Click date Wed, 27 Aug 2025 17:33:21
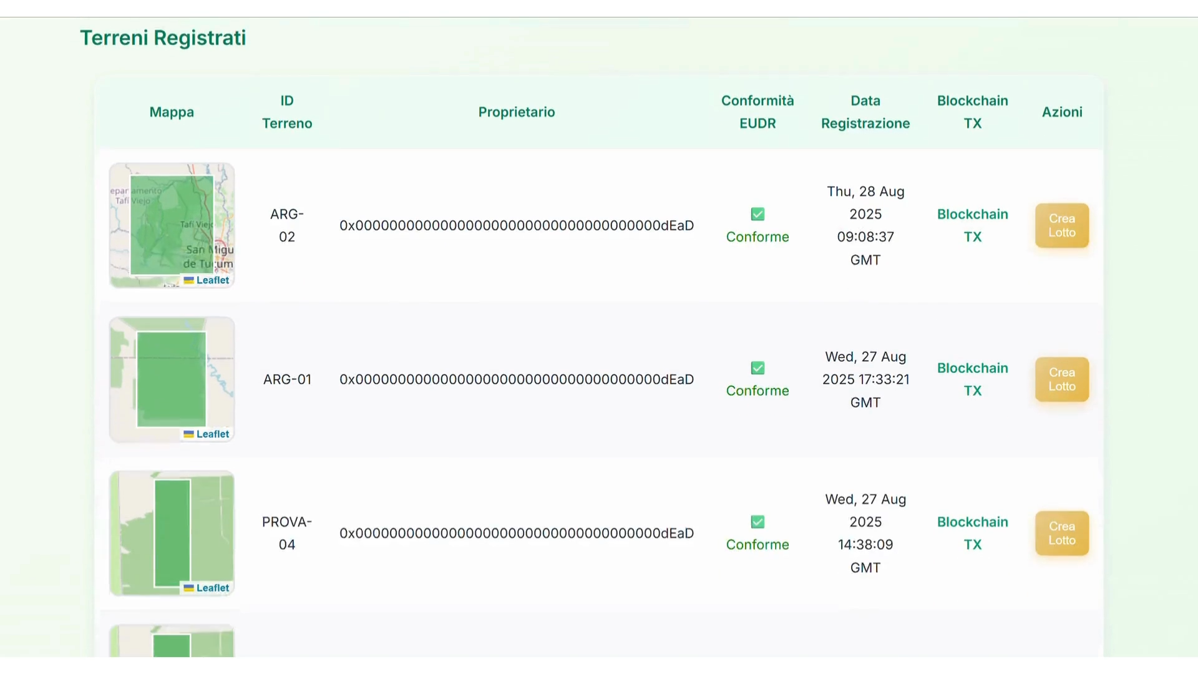 coord(865,379)
